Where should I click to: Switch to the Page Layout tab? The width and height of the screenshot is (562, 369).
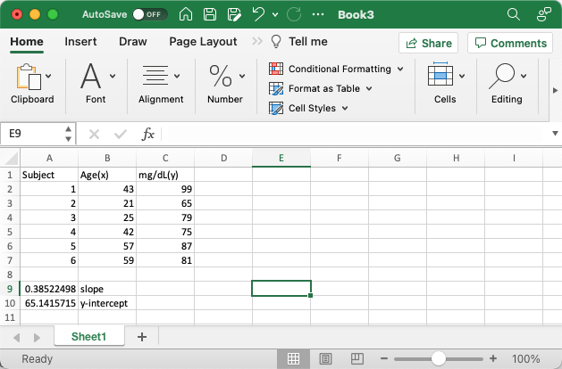click(203, 42)
